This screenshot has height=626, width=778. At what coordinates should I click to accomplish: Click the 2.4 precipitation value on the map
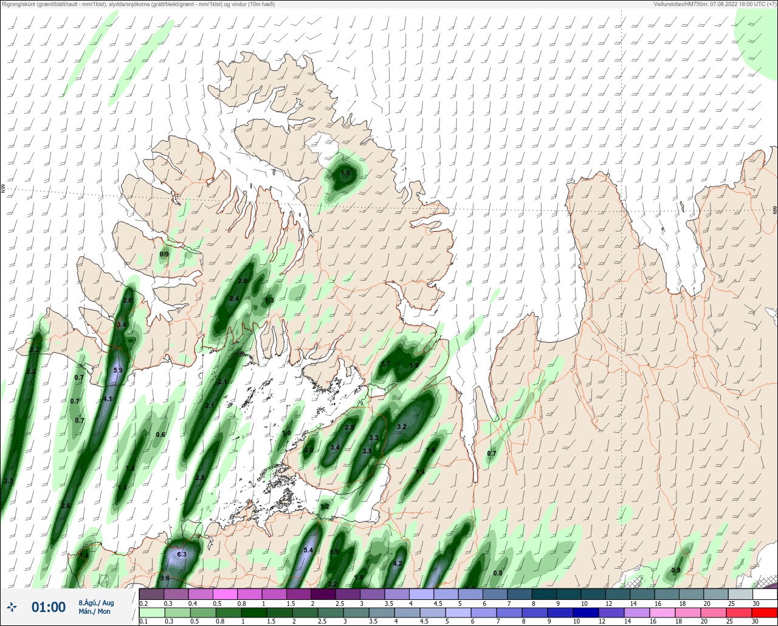click(234, 298)
